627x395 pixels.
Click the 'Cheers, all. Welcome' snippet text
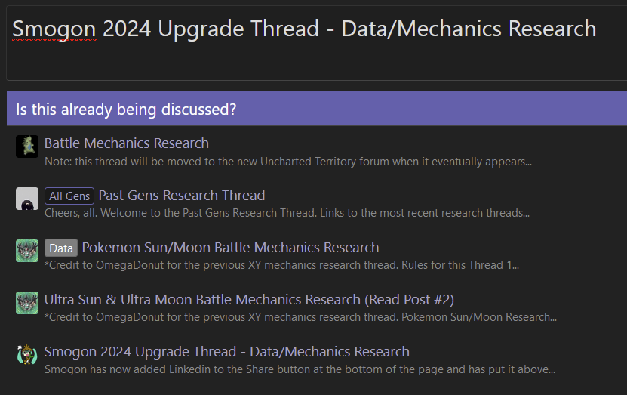click(x=287, y=213)
